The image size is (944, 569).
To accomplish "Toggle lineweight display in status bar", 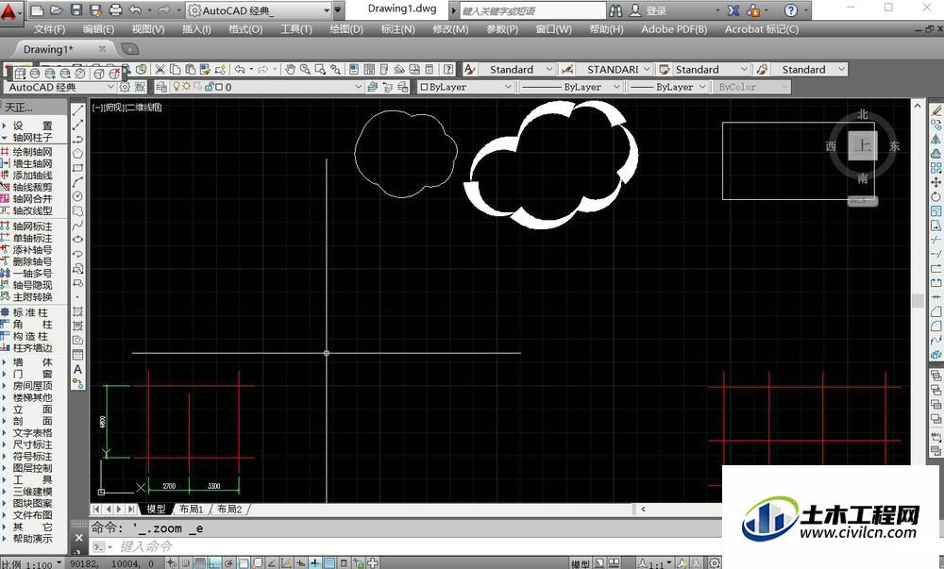I will pyautogui.click(x=315, y=563).
